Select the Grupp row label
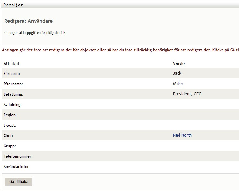 (9, 146)
